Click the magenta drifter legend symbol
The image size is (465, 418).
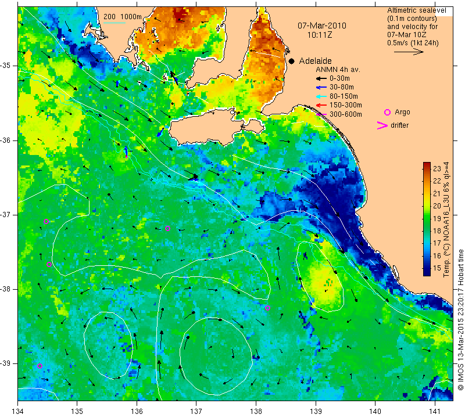[382, 125]
